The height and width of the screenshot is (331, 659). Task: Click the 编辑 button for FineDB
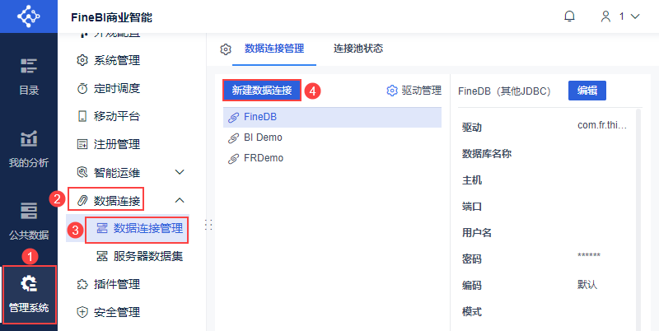pyautogui.click(x=587, y=91)
